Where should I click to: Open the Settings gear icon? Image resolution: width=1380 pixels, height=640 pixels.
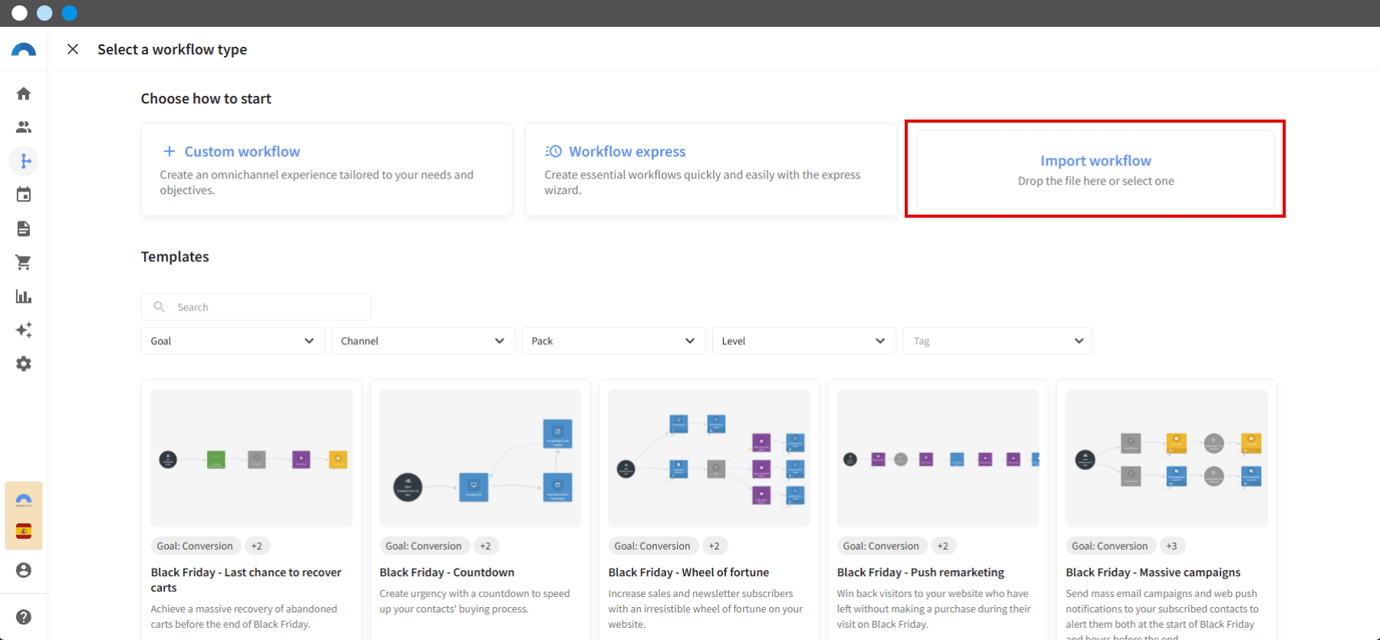click(x=24, y=363)
